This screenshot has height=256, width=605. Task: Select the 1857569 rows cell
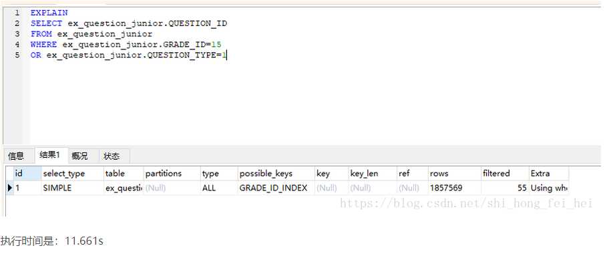pos(455,188)
